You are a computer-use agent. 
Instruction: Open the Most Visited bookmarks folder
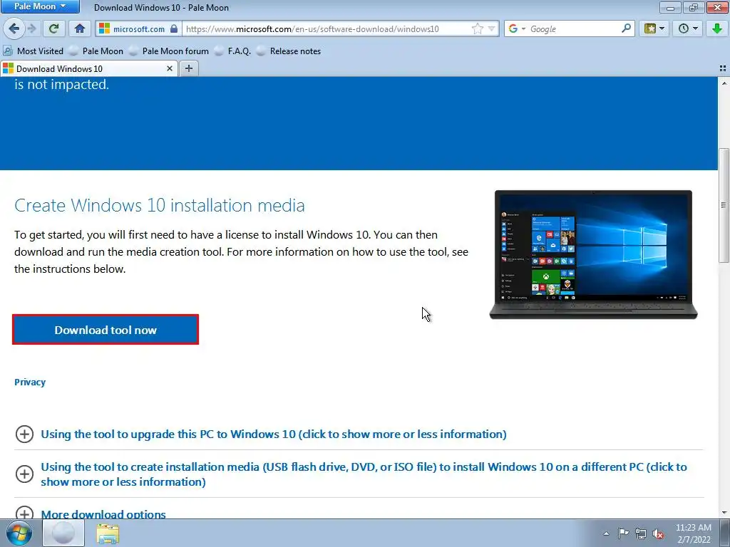pos(33,51)
